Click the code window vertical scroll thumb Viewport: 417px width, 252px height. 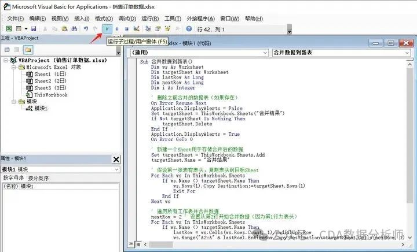[410, 136]
